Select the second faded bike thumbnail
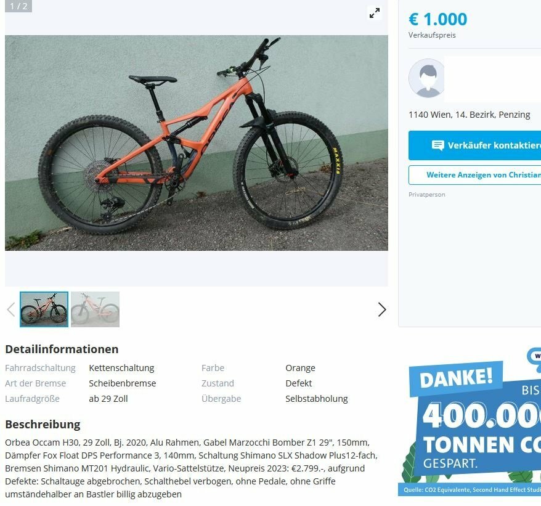 96,309
